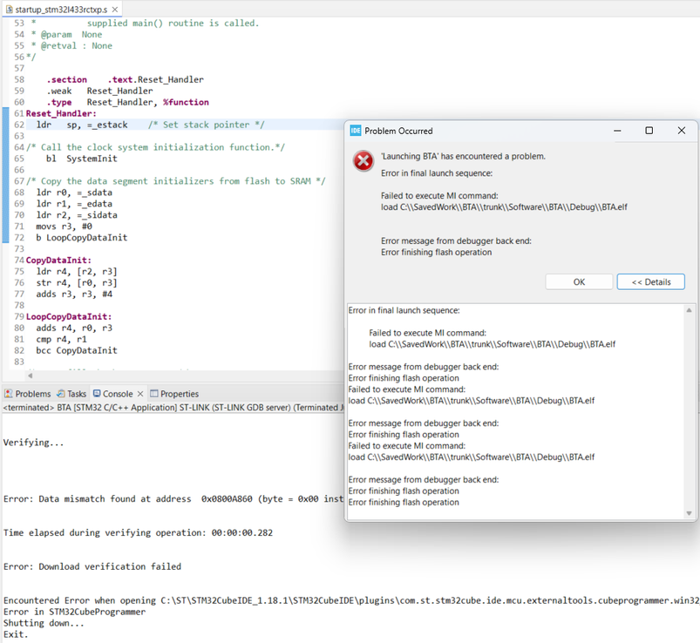Click the red error icon in the dialog
This screenshot has width=700, height=643.
tap(364, 161)
